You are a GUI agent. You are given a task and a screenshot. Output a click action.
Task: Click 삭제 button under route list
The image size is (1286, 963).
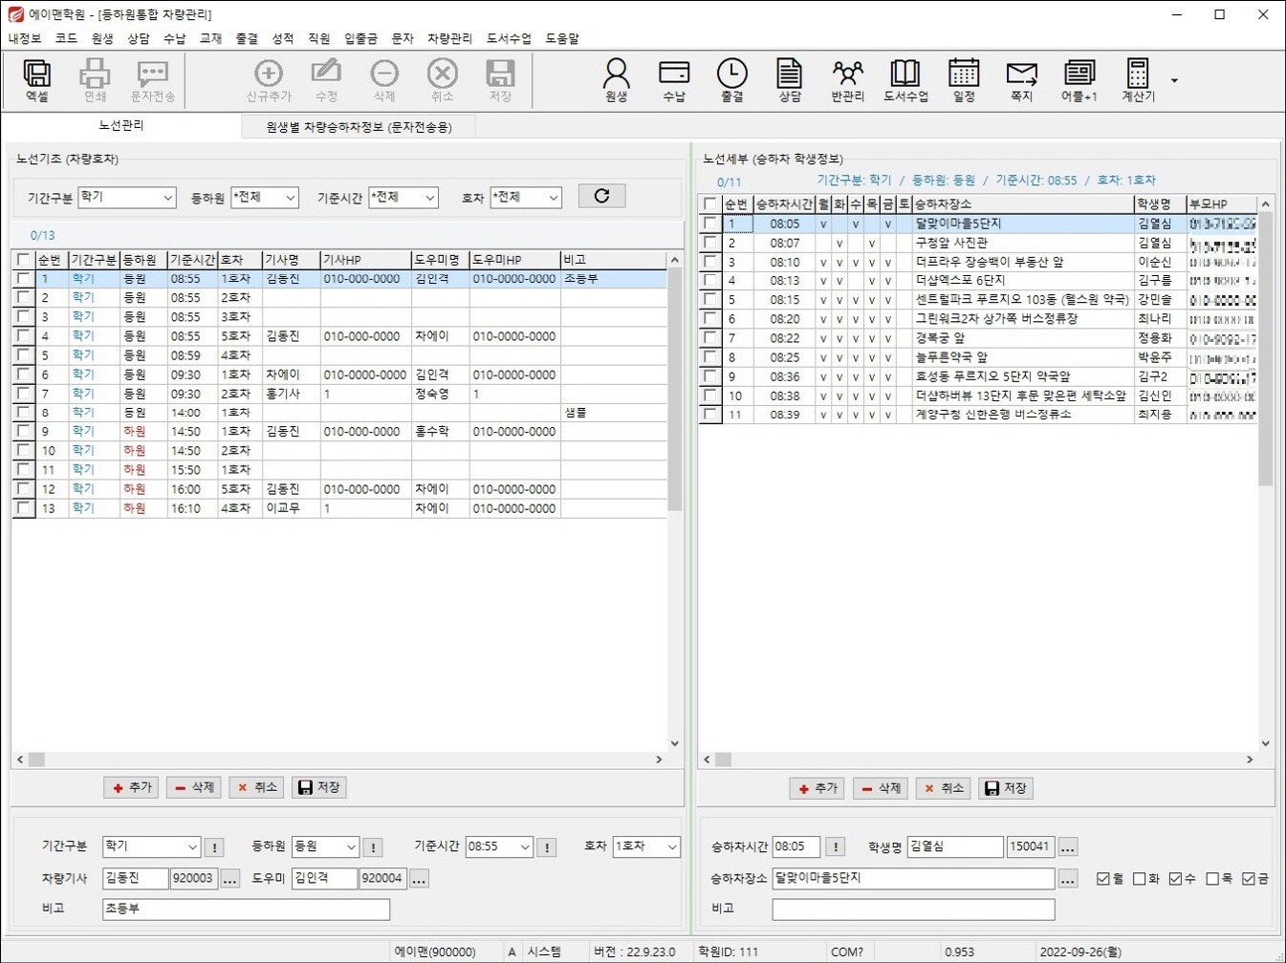tap(194, 787)
